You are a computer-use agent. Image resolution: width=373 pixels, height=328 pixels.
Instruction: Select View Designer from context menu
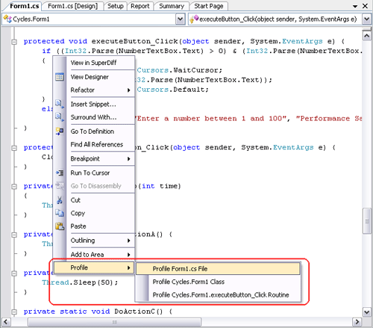tap(94, 77)
